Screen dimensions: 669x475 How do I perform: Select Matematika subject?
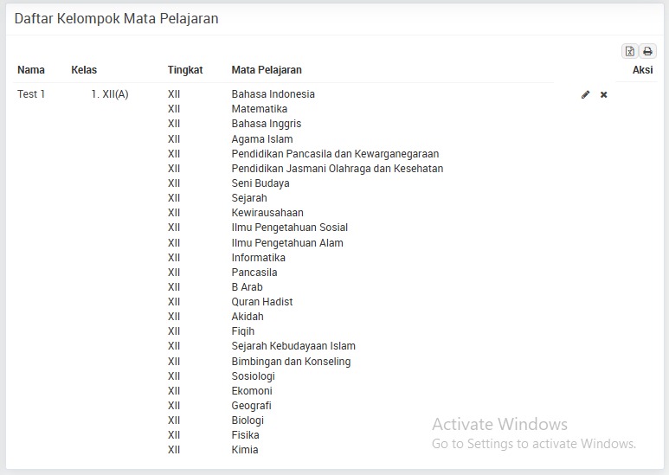(x=260, y=109)
